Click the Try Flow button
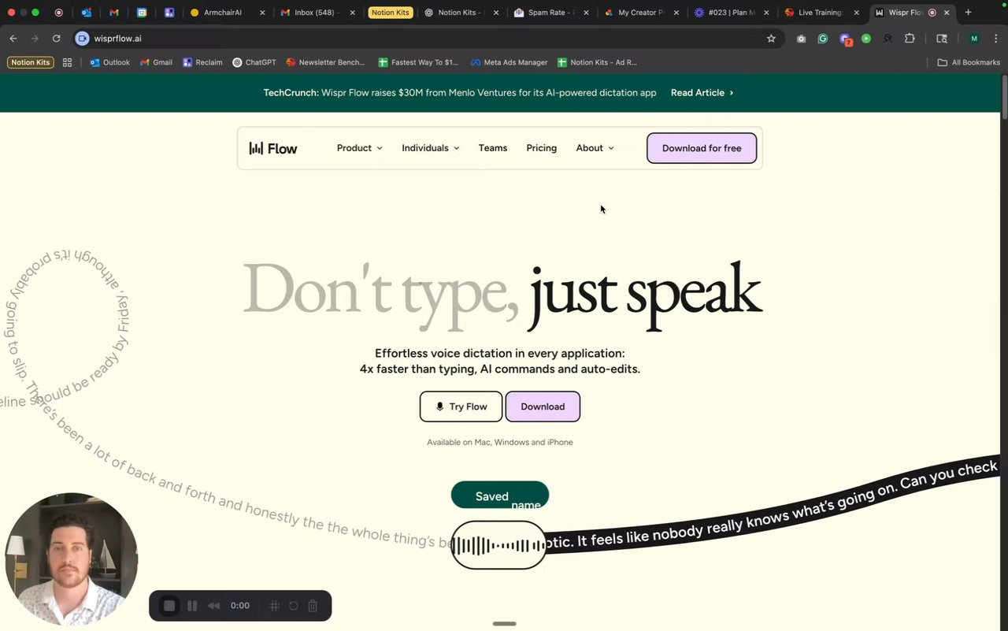Screen dimensions: 1008x631 click(x=461, y=406)
